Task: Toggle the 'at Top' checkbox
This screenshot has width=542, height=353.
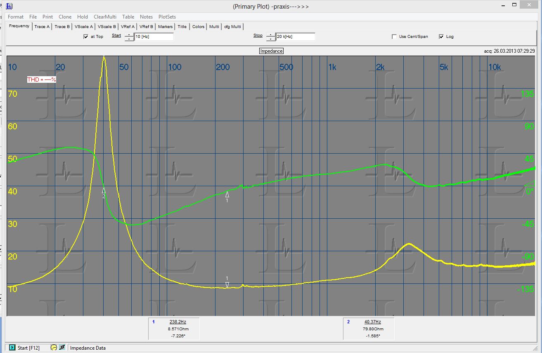Action: (86, 37)
